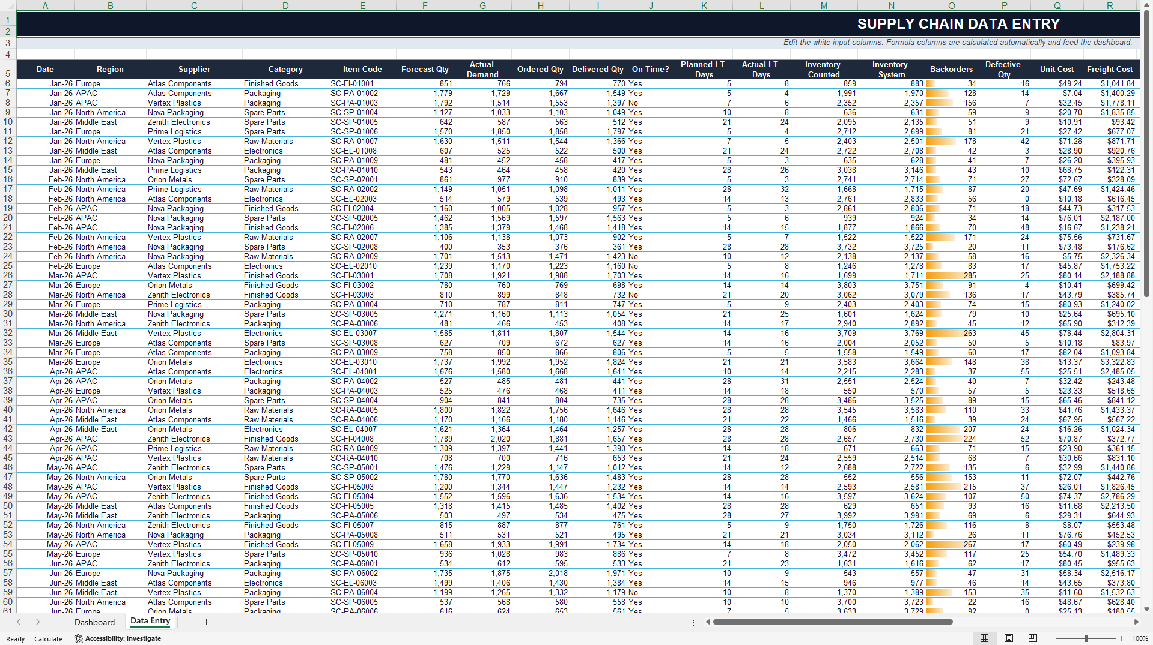Screen dimensions: 1153x645
Task: Click the Region column header cell
Action: click(110, 69)
